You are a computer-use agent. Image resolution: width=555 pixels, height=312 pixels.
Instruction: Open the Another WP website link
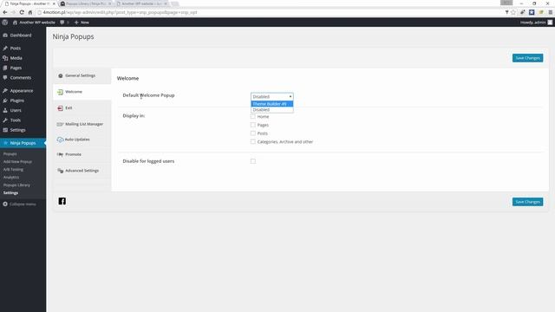[37, 23]
